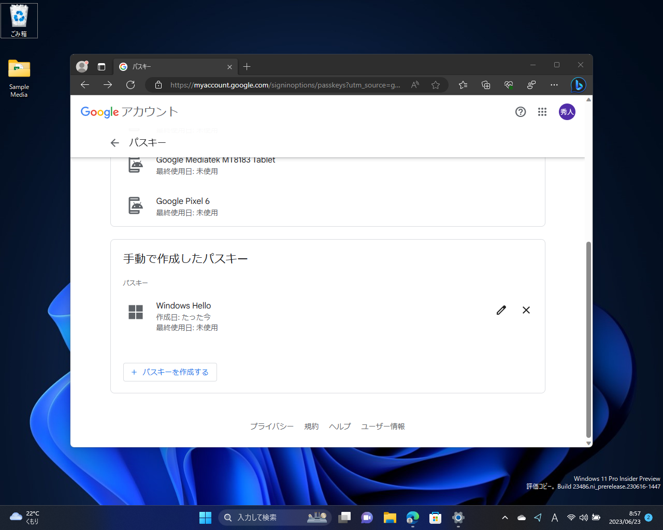The image size is (663, 530).
Task: Add this page to Collections
Action: [x=486, y=85]
